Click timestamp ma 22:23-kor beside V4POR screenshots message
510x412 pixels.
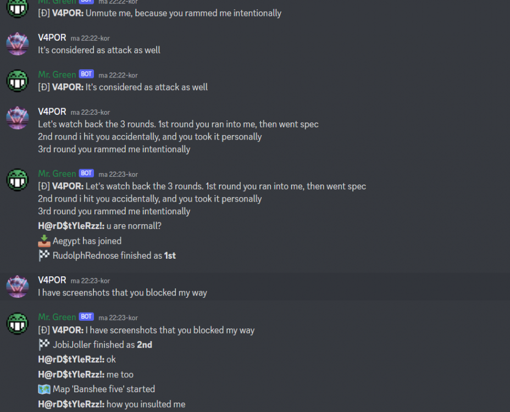91,281
